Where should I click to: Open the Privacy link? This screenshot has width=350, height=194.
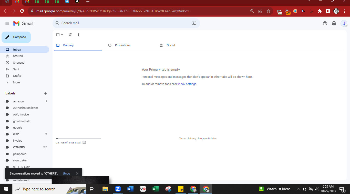pyautogui.click(x=192, y=139)
